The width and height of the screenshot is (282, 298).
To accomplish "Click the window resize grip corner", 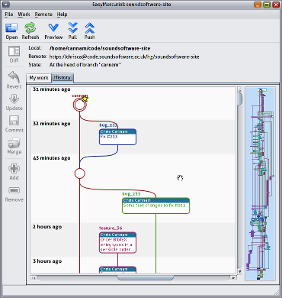I will click(x=277, y=293).
